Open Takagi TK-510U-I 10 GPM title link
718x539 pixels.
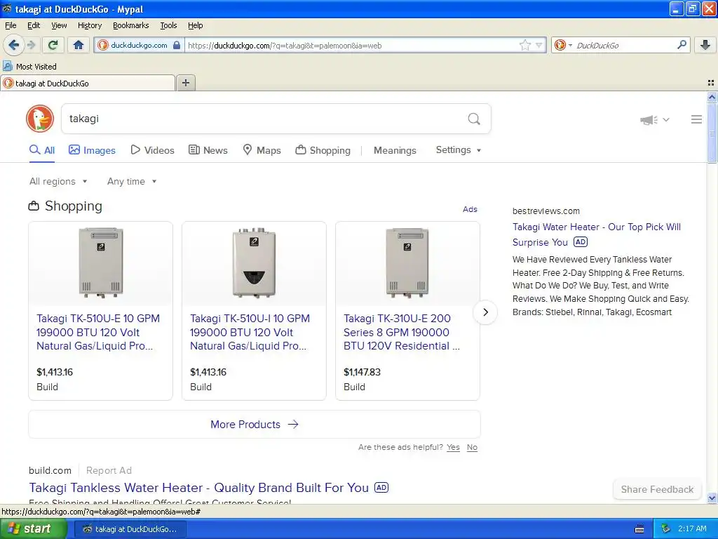tap(250, 332)
